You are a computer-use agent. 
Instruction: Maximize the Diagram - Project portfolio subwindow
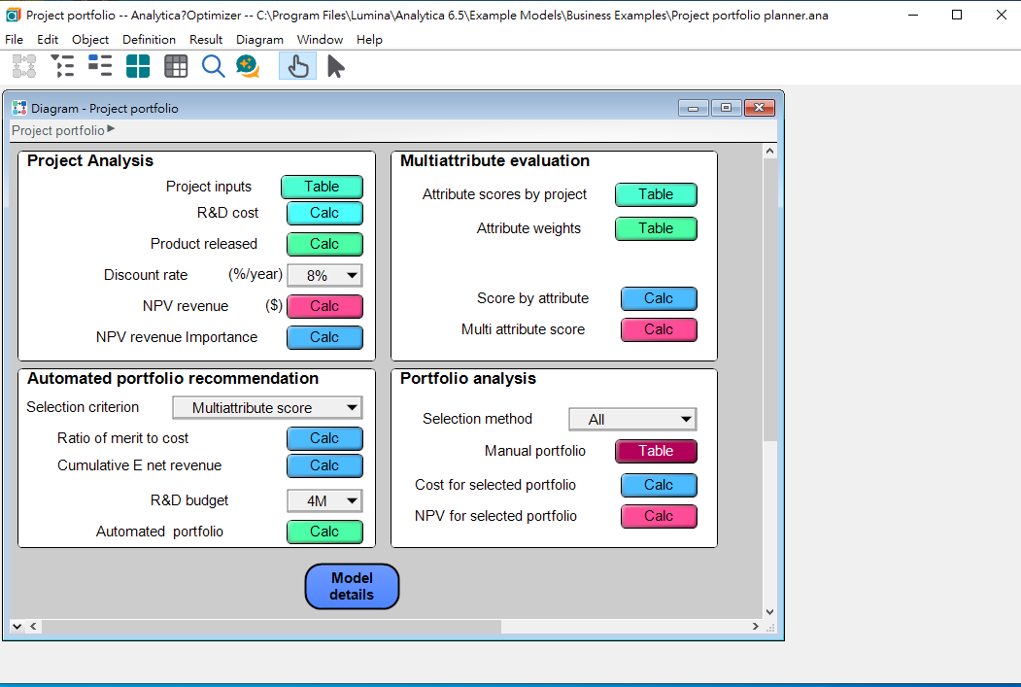726,108
